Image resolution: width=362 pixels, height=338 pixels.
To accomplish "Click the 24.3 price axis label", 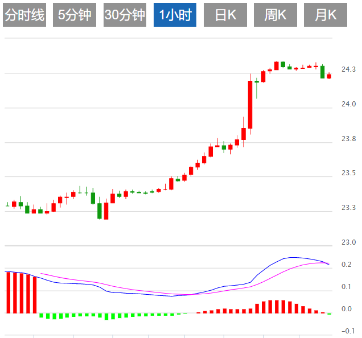I will pyautogui.click(x=348, y=69).
